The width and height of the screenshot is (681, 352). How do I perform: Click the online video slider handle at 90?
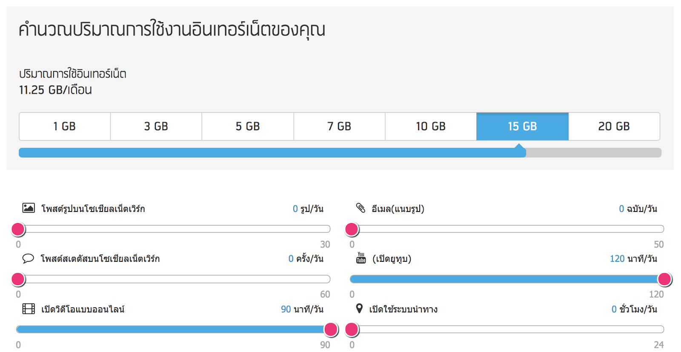click(x=331, y=329)
